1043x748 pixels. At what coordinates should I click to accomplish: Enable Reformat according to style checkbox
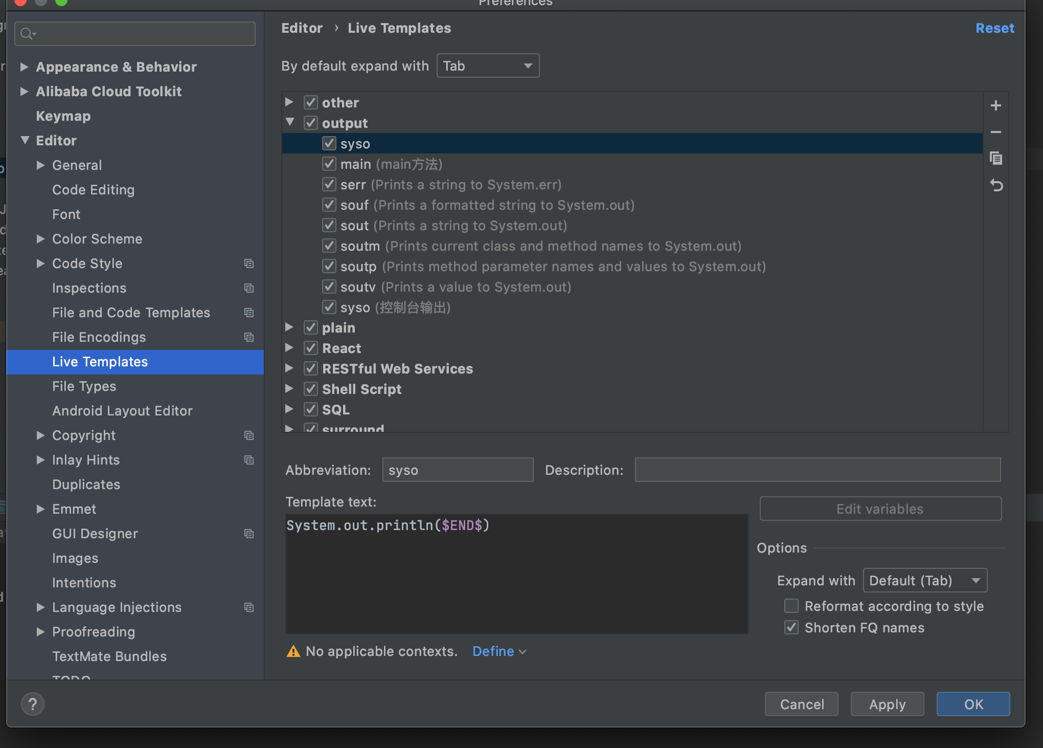click(791, 606)
